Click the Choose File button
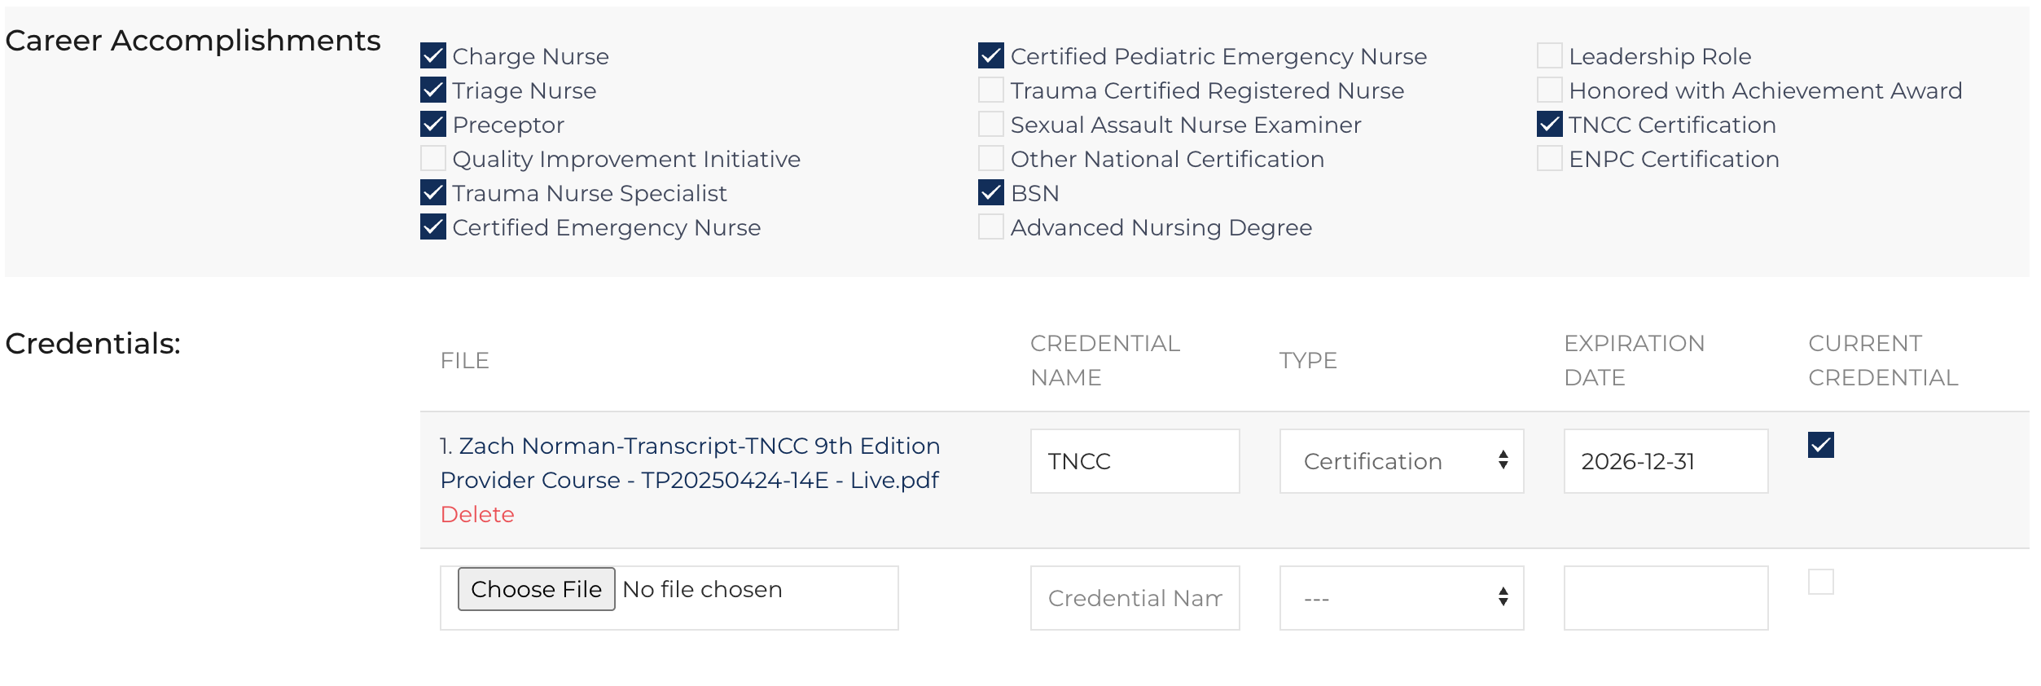 click(536, 589)
